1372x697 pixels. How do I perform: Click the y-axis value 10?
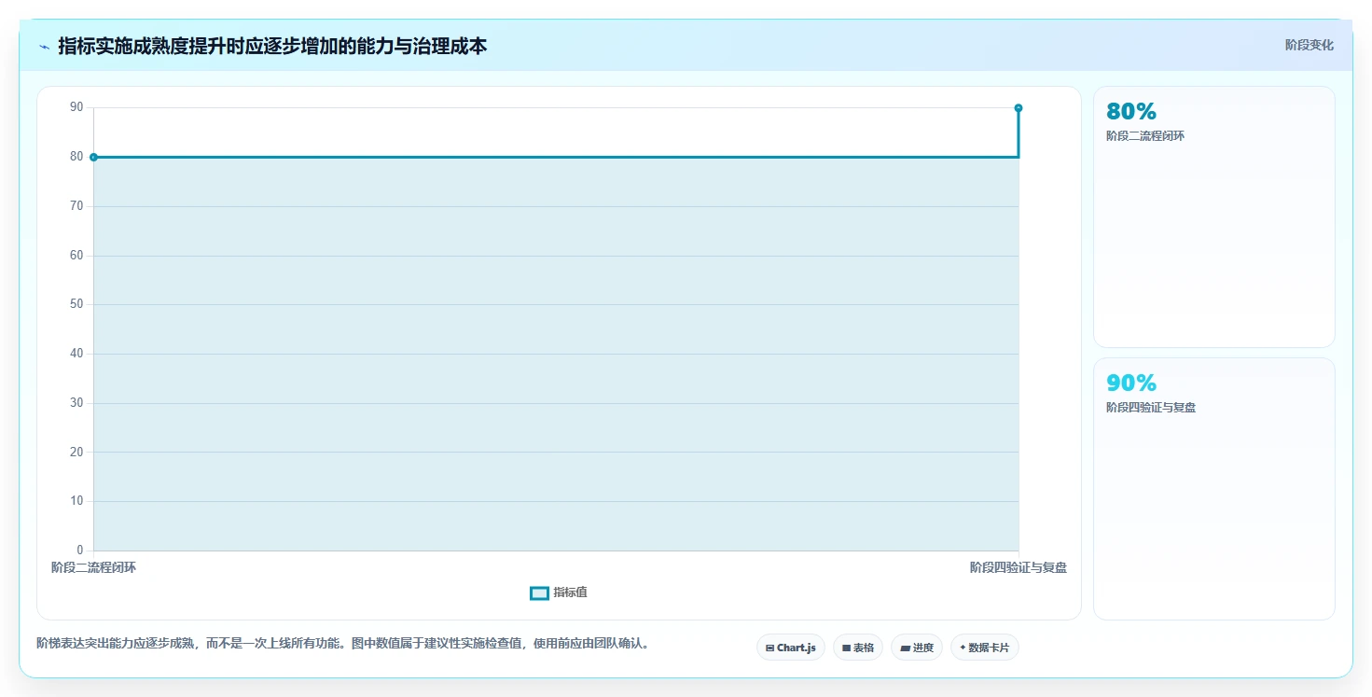pyautogui.click(x=76, y=501)
